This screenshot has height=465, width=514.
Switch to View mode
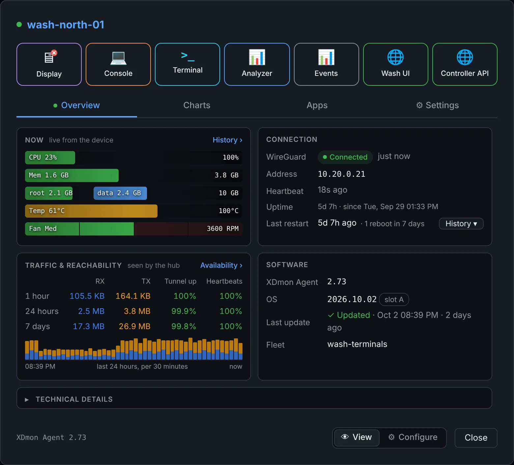357,437
